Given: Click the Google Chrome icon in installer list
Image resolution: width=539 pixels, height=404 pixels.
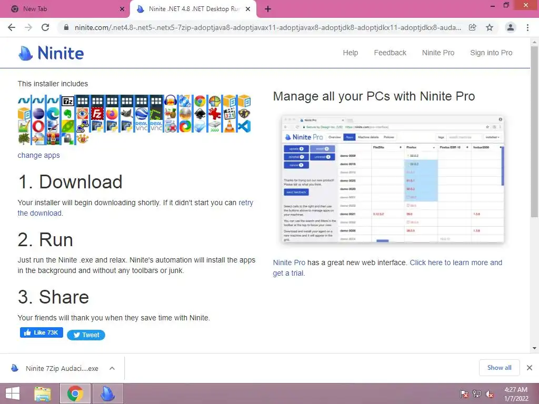Looking at the screenshot, I should click(x=199, y=102).
